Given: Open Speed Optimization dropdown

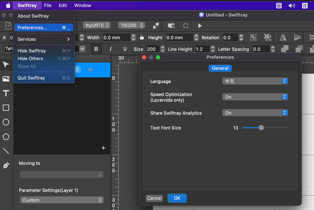Looking at the screenshot, I should pos(255,97).
